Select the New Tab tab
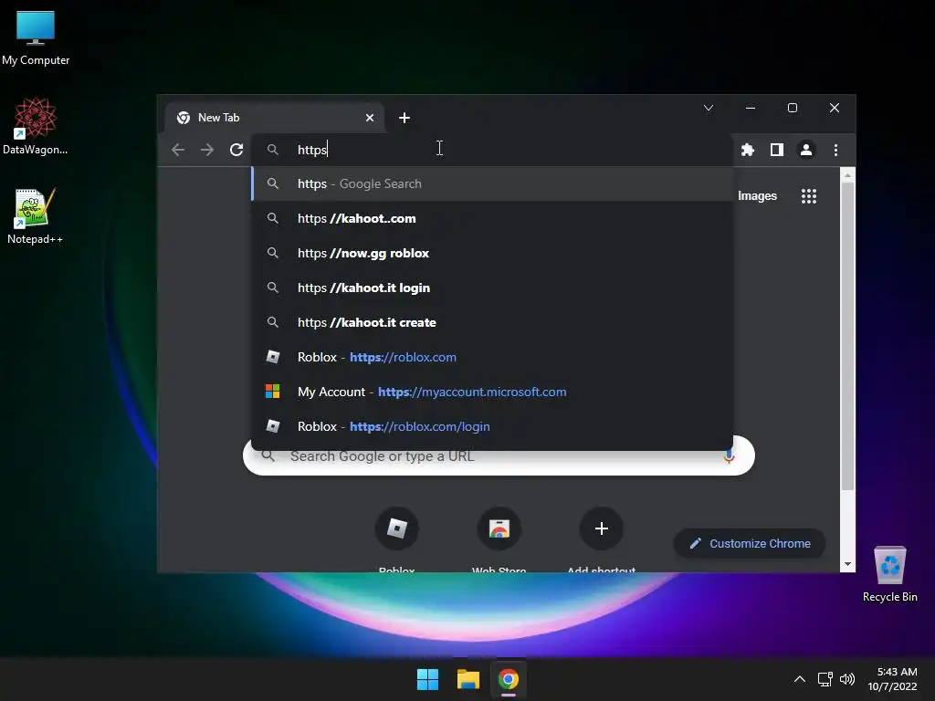935x701 pixels. click(275, 118)
